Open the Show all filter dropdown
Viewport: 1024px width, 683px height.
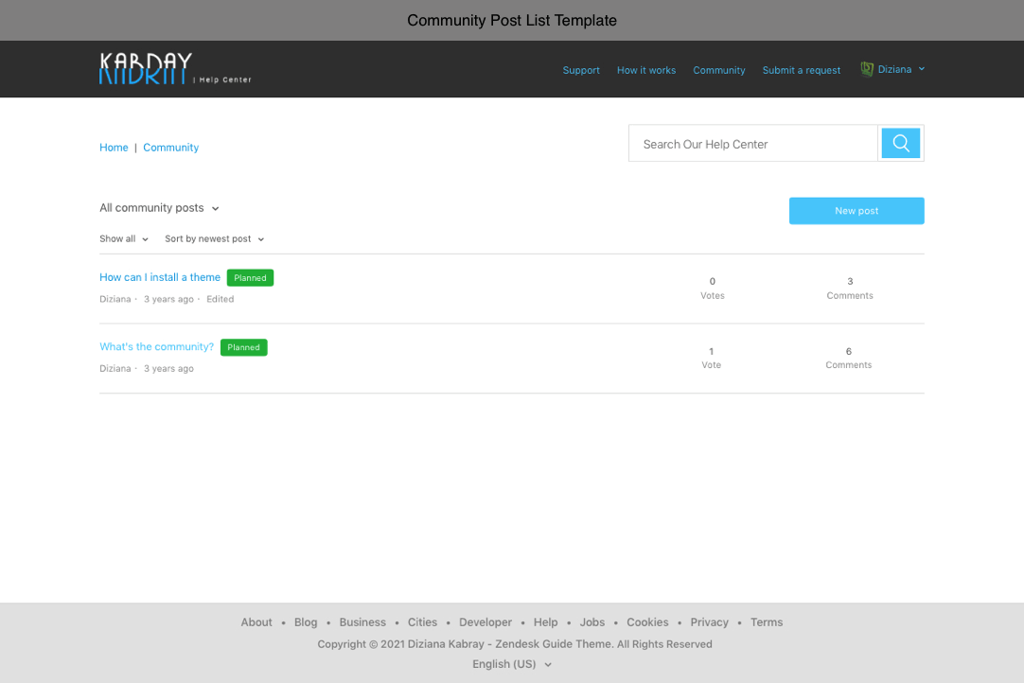click(x=124, y=239)
